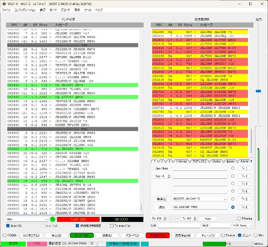Click the Erase (E) button
Image resolution: width=268 pixels, height=247 pixels.
[x=107, y=235]
